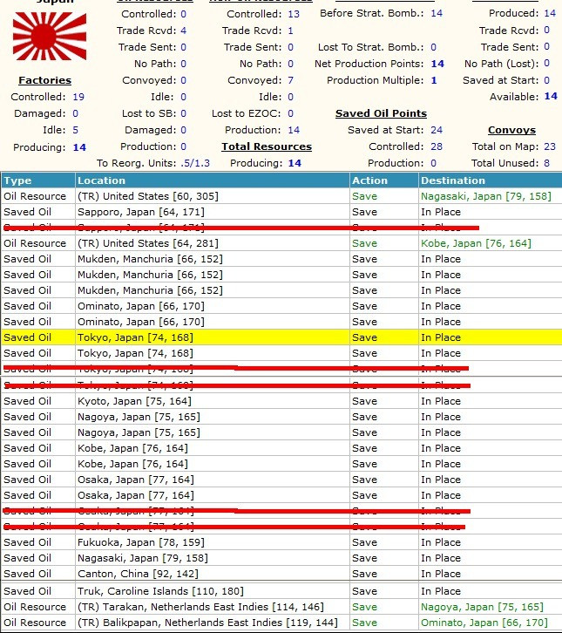
Task: Sort table by the Location column header
Action: pyautogui.click(x=213, y=180)
